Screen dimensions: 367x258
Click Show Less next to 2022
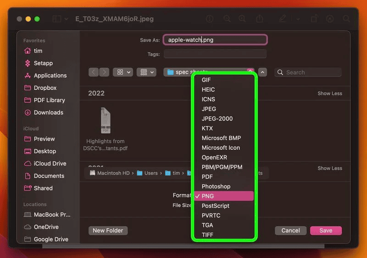coord(330,93)
